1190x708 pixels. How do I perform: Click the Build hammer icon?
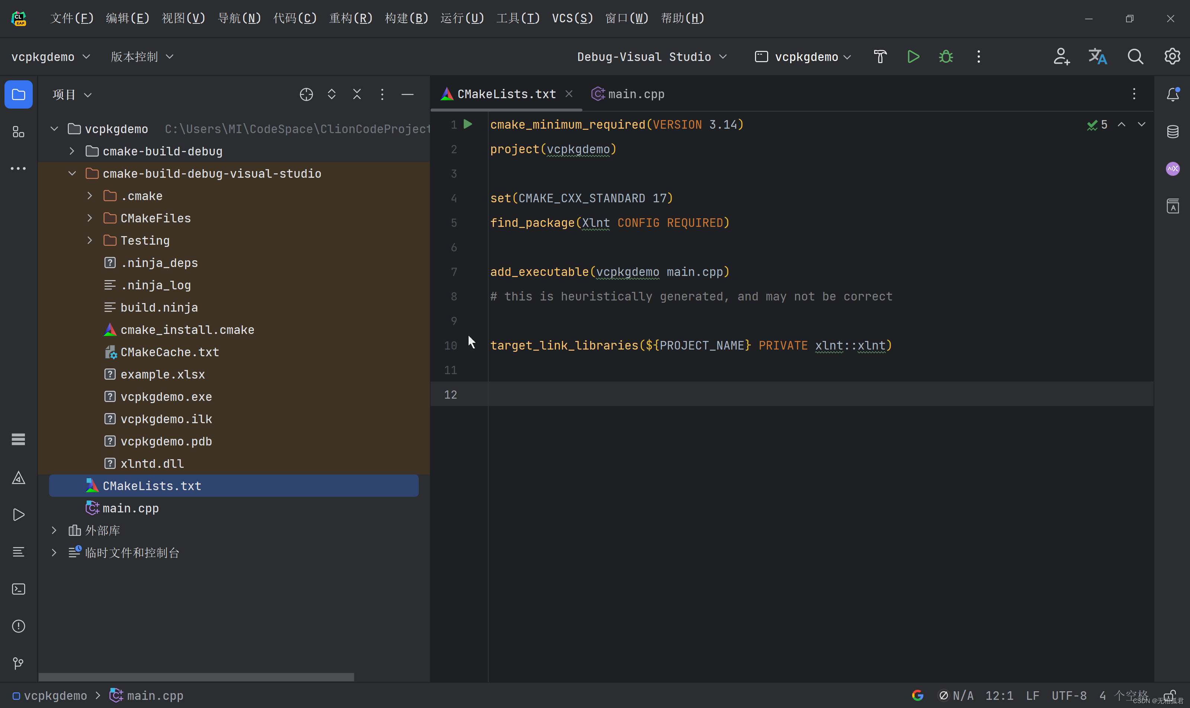pos(880,57)
